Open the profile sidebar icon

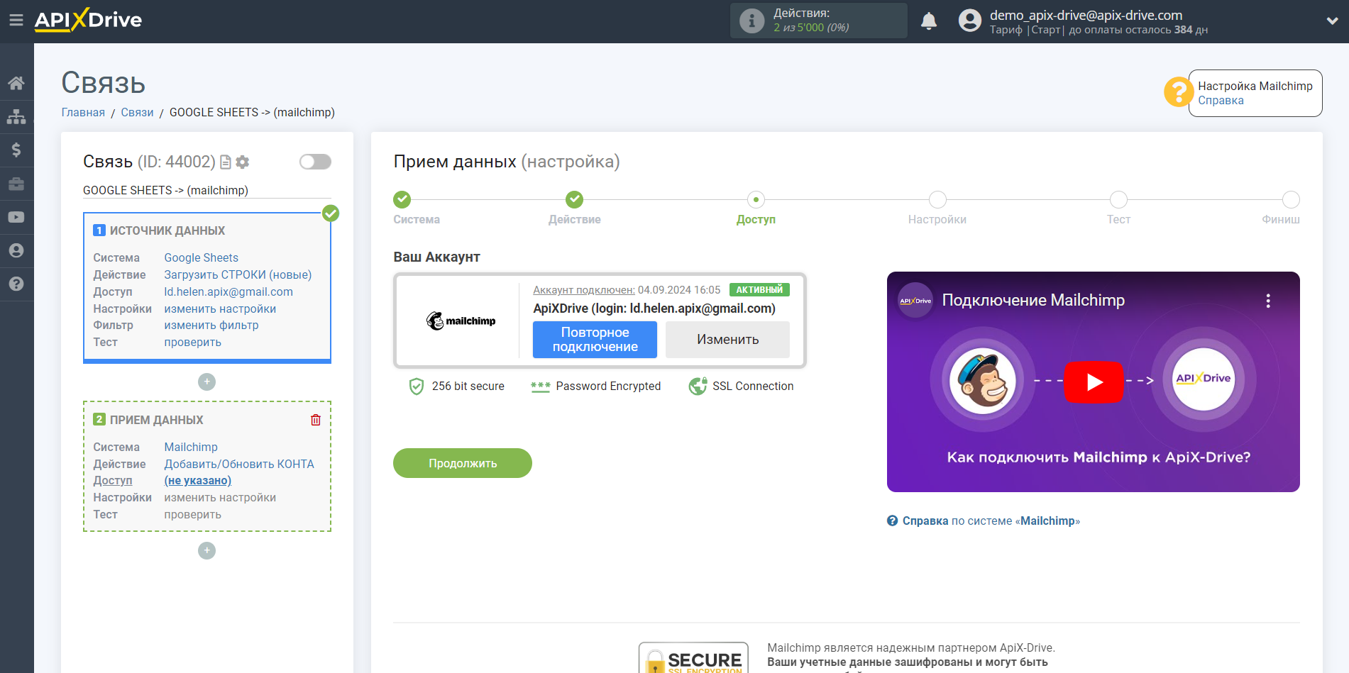pos(16,250)
